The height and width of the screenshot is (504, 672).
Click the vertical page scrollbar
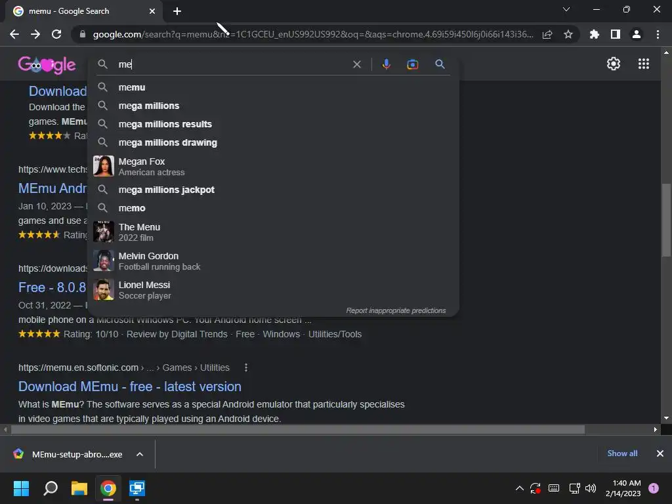pyautogui.click(x=666, y=220)
